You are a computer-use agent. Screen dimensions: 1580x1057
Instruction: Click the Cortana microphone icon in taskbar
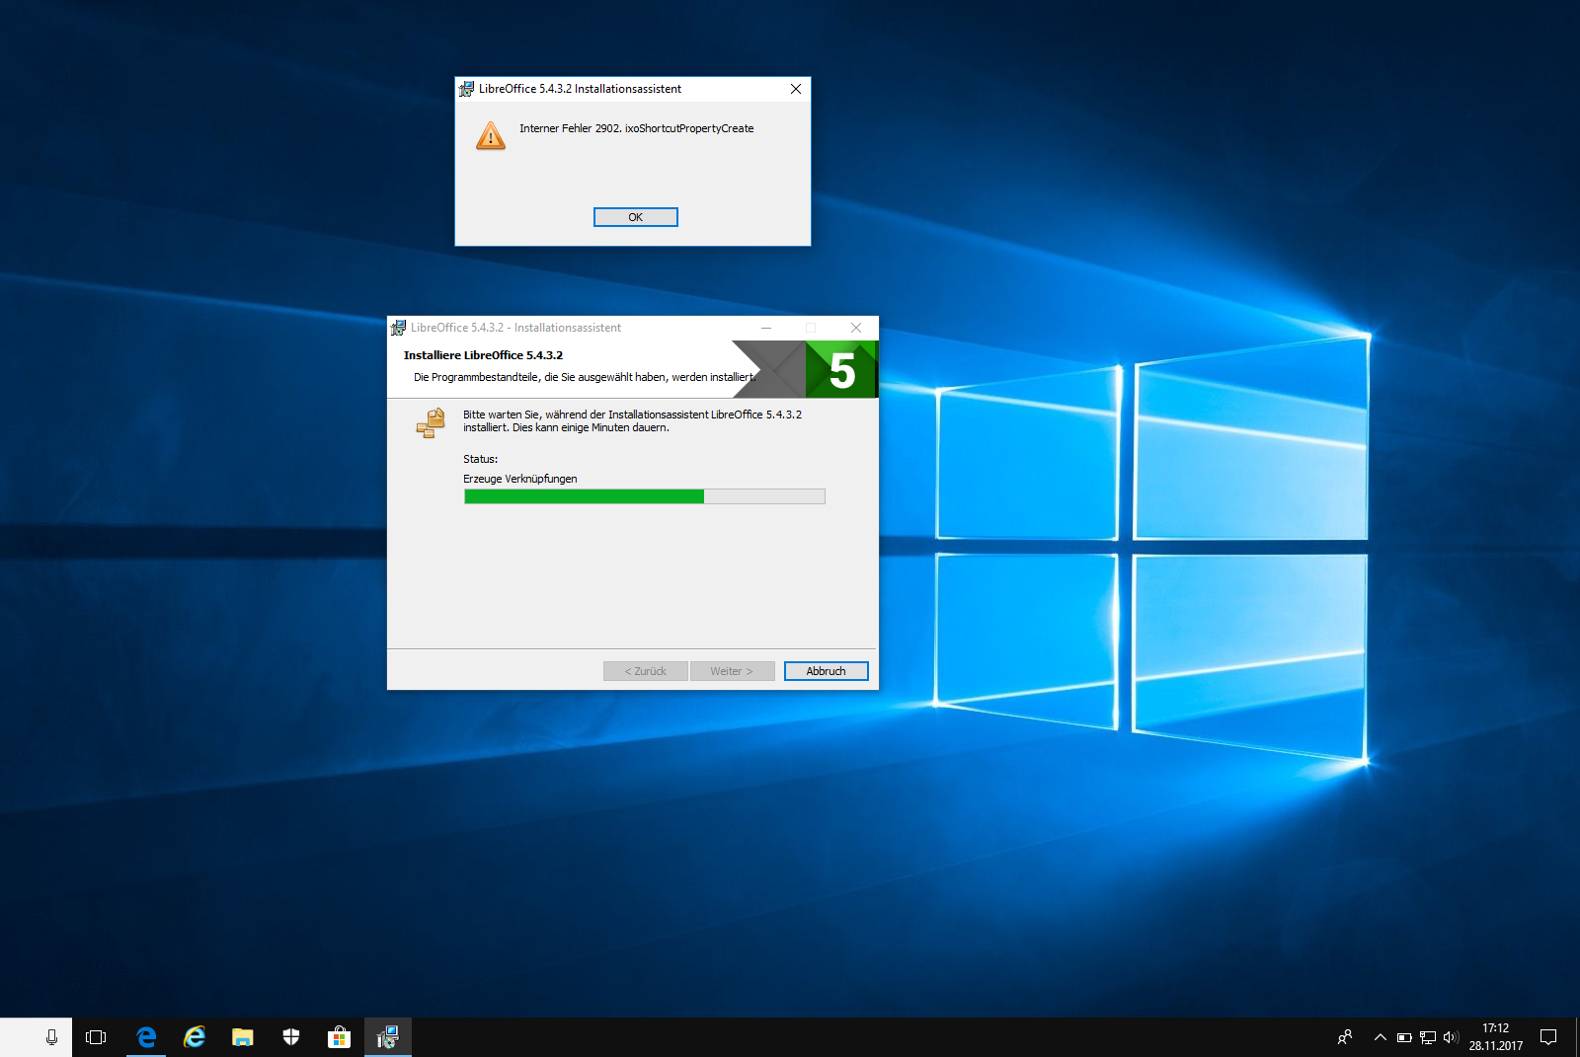pyautogui.click(x=51, y=1037)
